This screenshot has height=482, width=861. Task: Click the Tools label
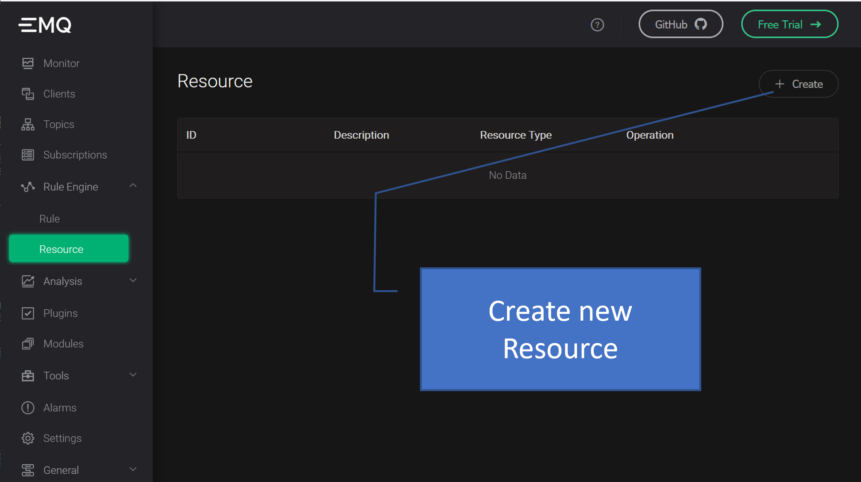pos(56,376)
